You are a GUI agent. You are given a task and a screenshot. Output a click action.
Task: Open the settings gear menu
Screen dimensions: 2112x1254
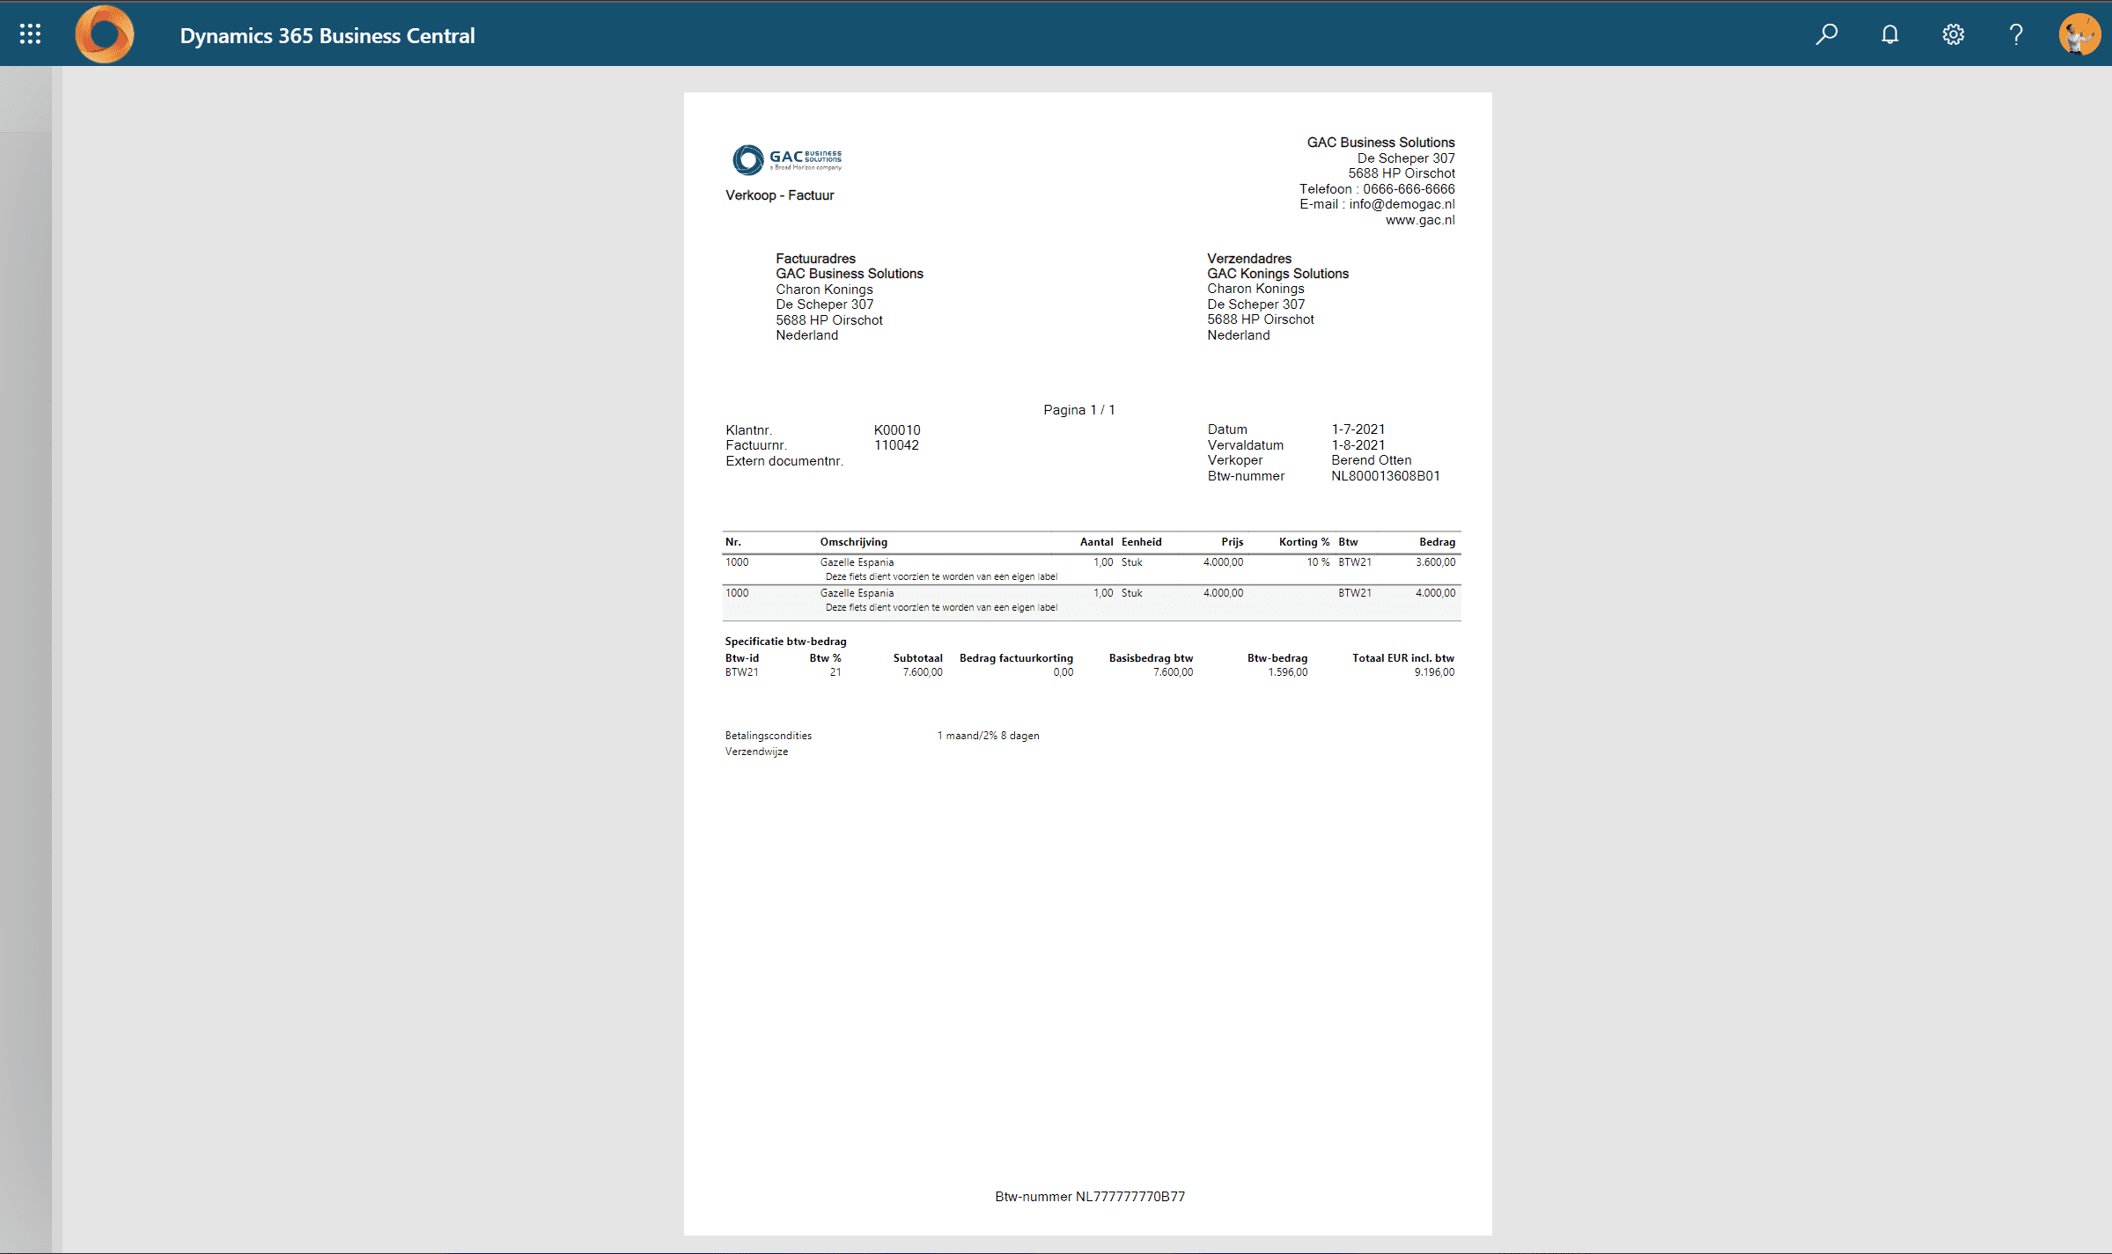(x=1953, y=34)
